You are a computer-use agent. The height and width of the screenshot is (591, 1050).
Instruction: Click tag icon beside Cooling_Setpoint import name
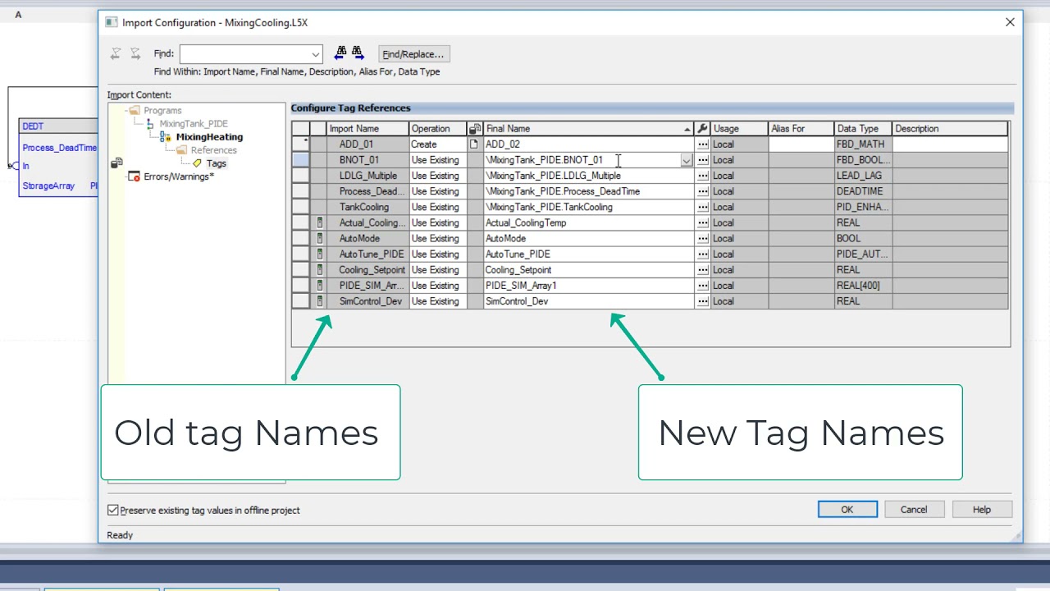(x=320, y=269)
